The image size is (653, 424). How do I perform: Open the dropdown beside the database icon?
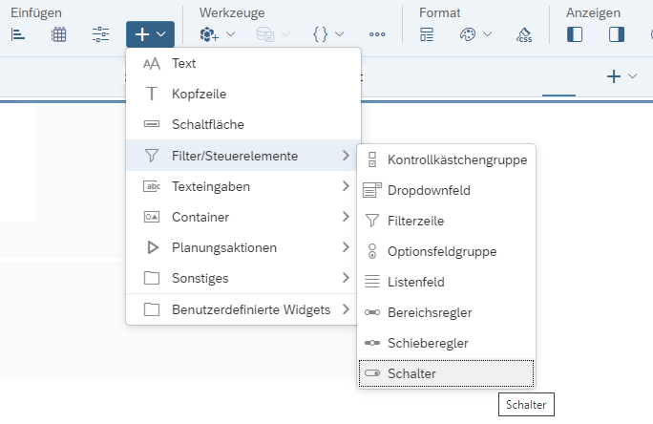tap(286, 34)
